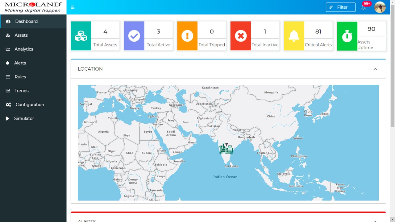Click the Rules list icon
This screenshot has width=395, height=222.
tap(8, 77)
